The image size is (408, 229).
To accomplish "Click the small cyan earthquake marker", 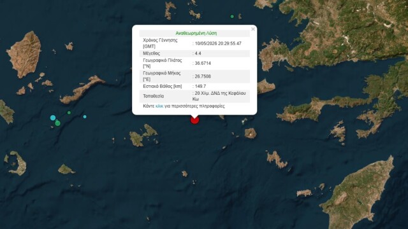I will click(x=85, y=117).
